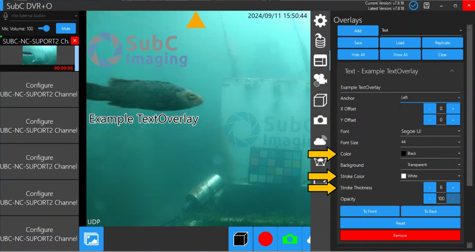Open video camera settings icon

[x=320, y=80]
